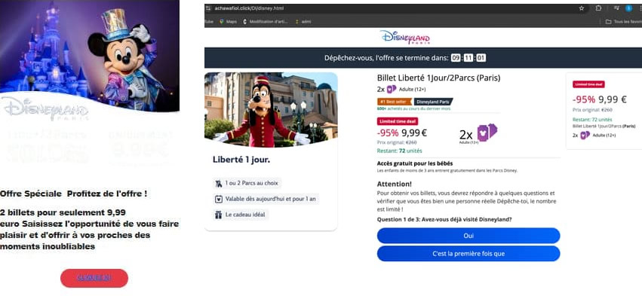Click the Goofy hotel ticket image
Image resolution: width=642 pixels, height=296 pixels.
[271, 109]
